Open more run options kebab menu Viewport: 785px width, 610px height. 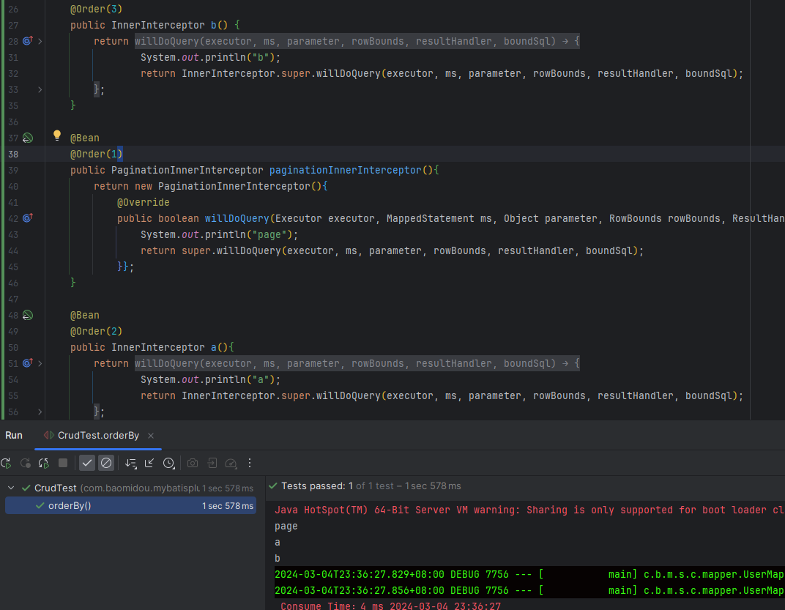tap(250, 463)
